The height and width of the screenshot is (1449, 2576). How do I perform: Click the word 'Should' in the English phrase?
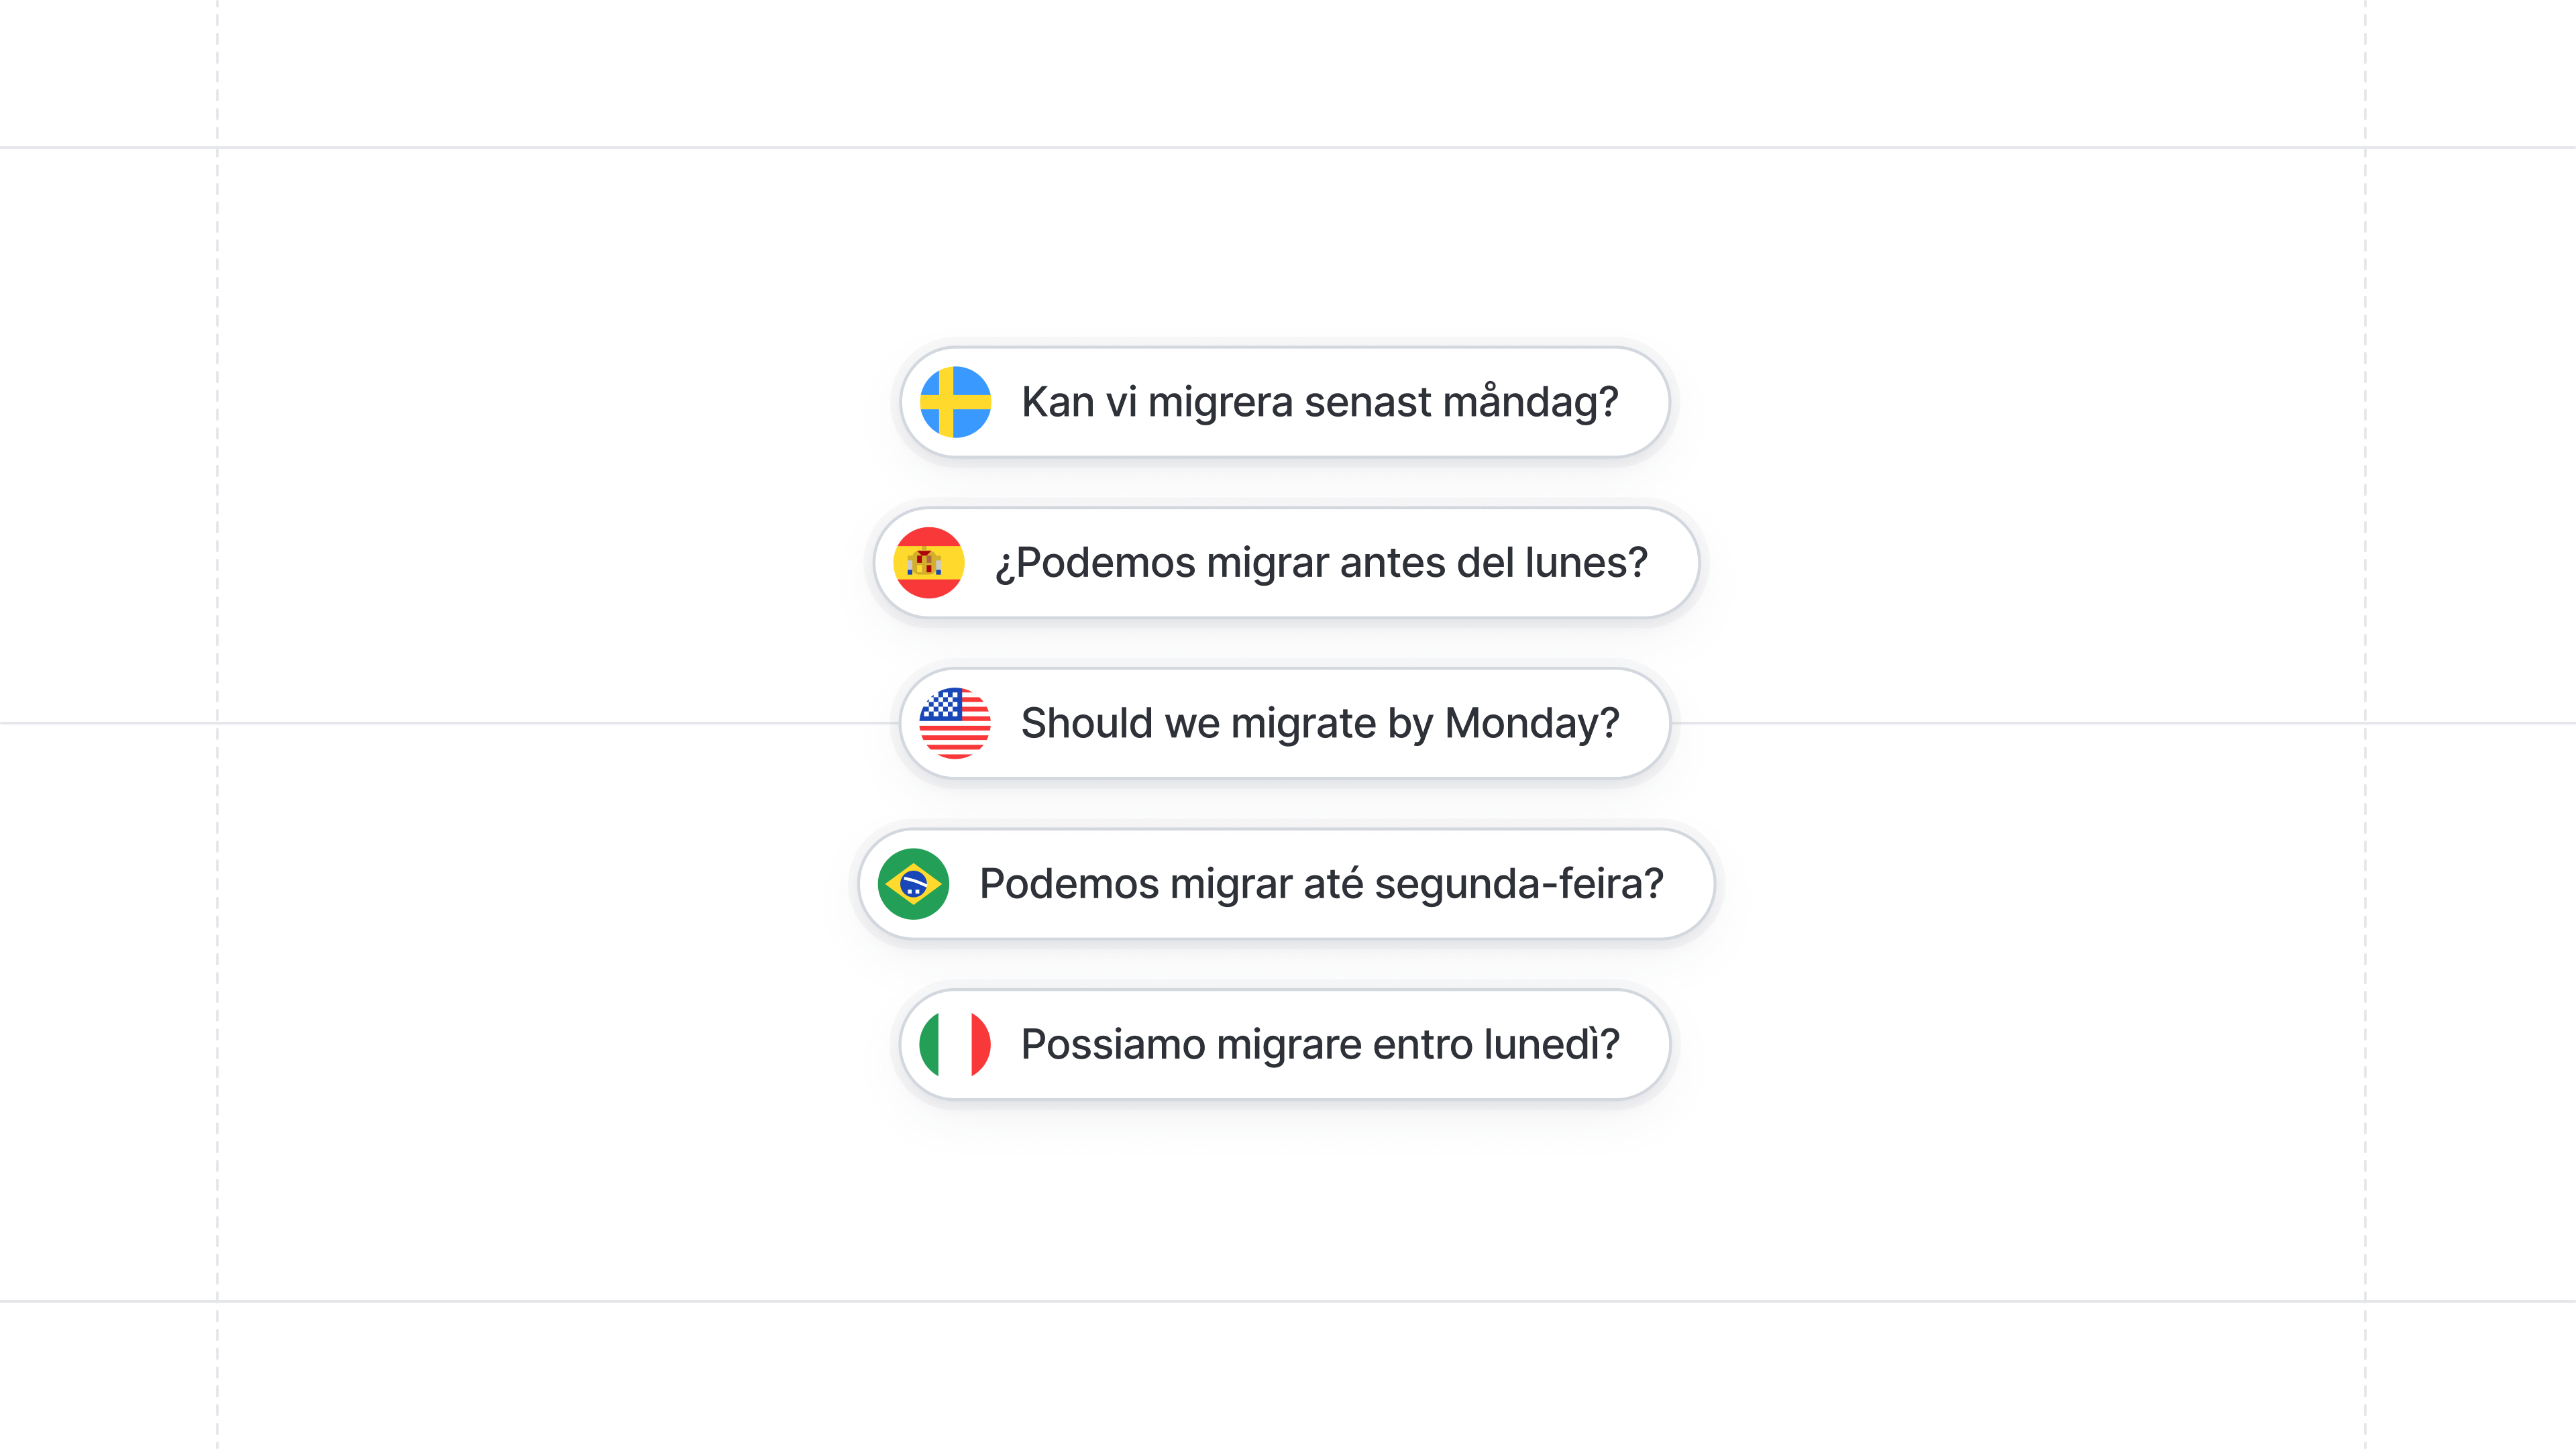coord(1086,723)
